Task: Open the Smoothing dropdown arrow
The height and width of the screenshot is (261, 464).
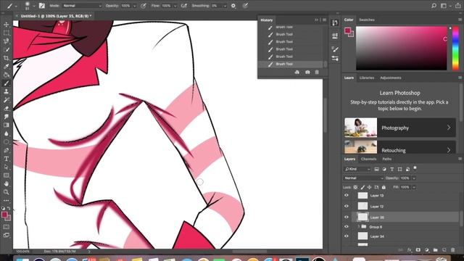Action: pyautogui.click(x=225, y=6)
